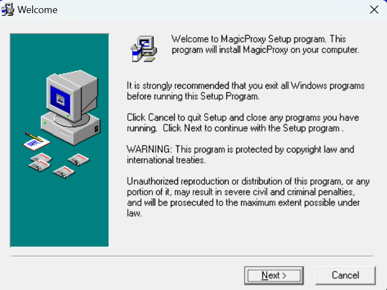387x290 pixels.
Task: Close the Welcome dialog window
Action: coord(374,10)
